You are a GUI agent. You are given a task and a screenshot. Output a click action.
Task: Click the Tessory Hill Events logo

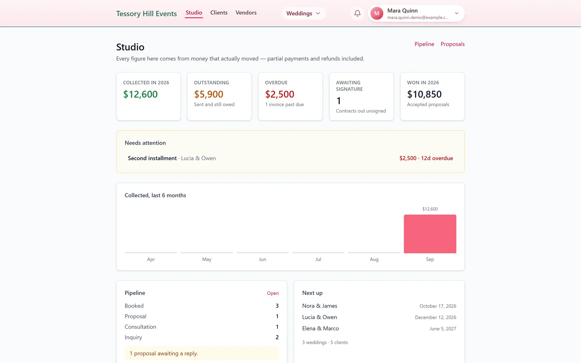[x=147, y=14]
